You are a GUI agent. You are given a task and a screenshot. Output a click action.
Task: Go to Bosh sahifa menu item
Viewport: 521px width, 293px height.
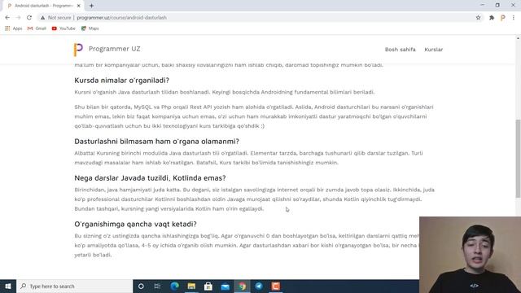[400, 50]
